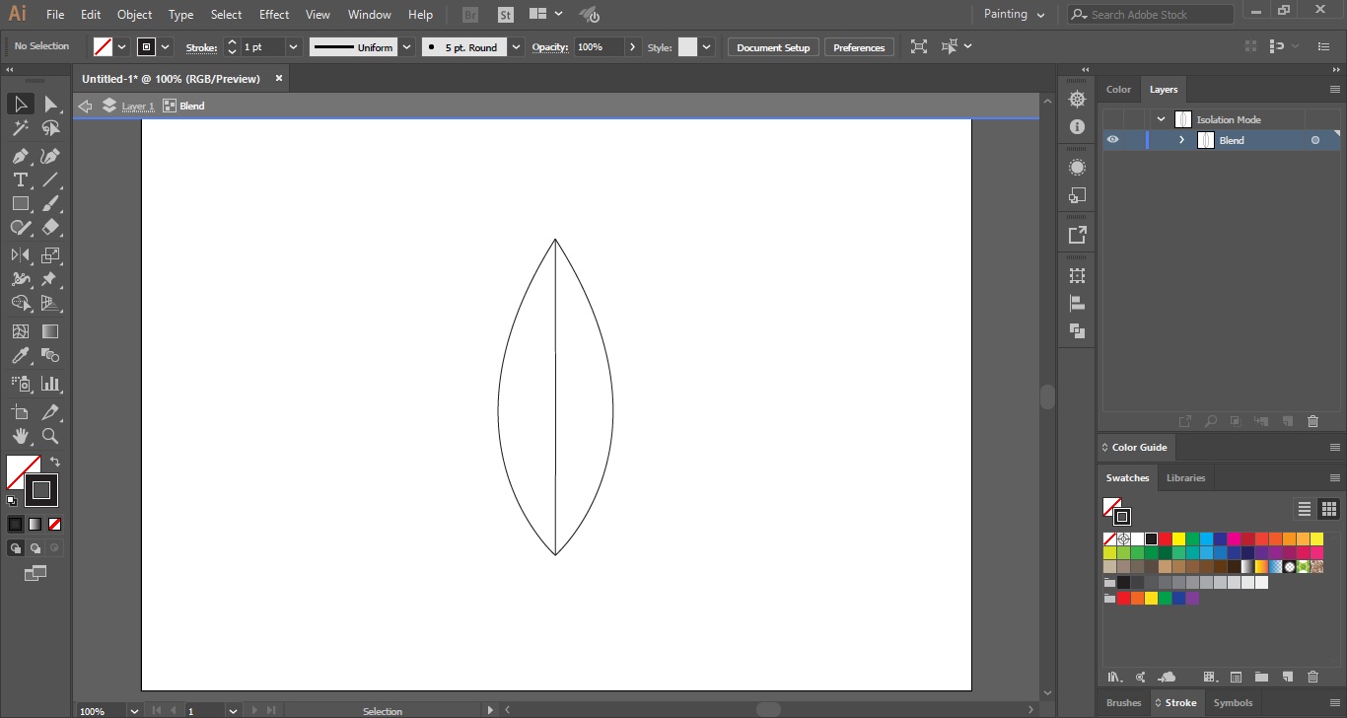Screen dimensions: 1347x718
Task: Select the Paintbrush tool
Action: [50, 203]
